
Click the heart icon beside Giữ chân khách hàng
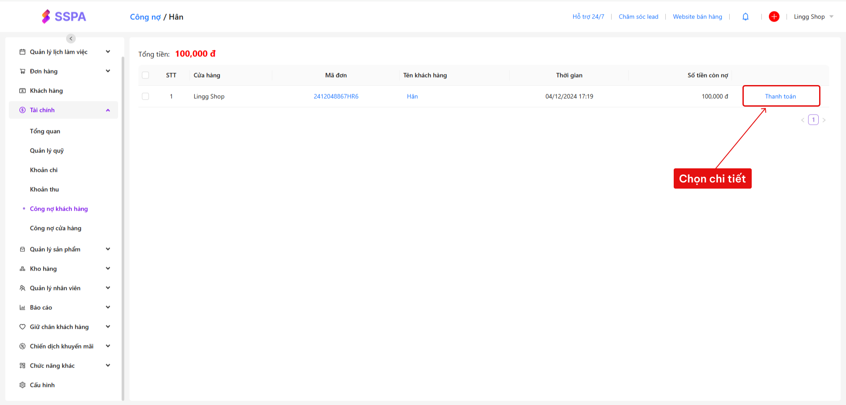[x=22, y=327]
